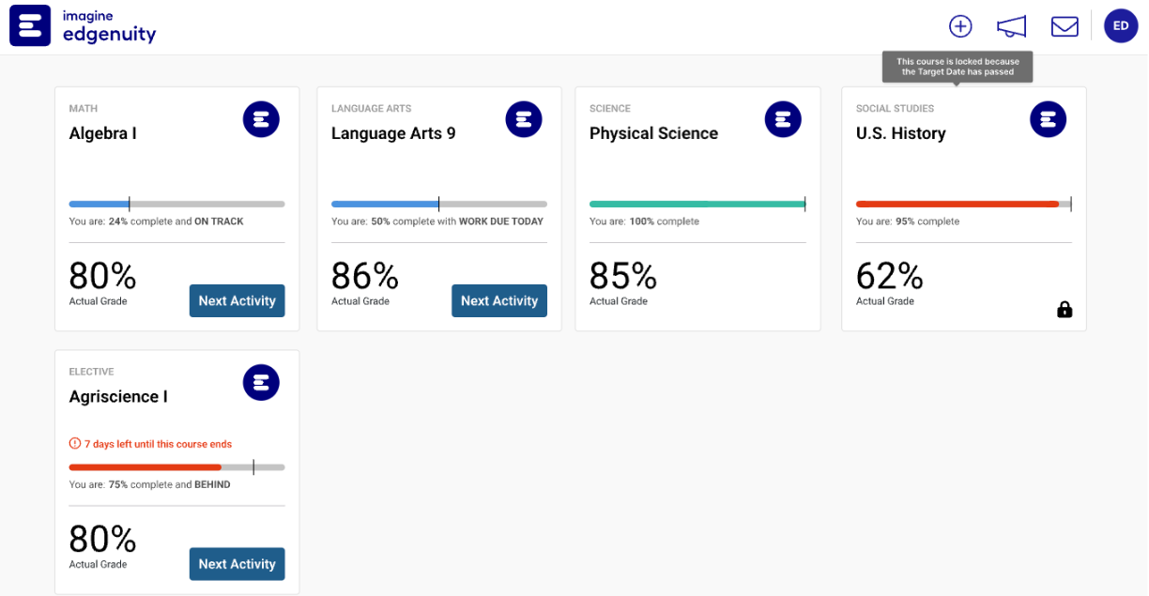
Task: Click the lock icon on U.S. History
Action: (x=1065, y=309)
